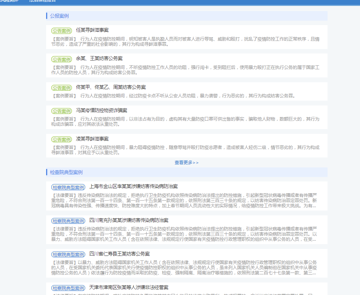Open 四川省仁寿县王某妨害公务案
This screenshot has height=295, width=360.
pyautogui.click(x=120, y=254)
